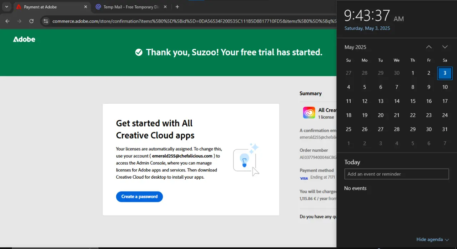457x249 pixels.
Task: Click the Payment method label
Action: coord(317,170)
